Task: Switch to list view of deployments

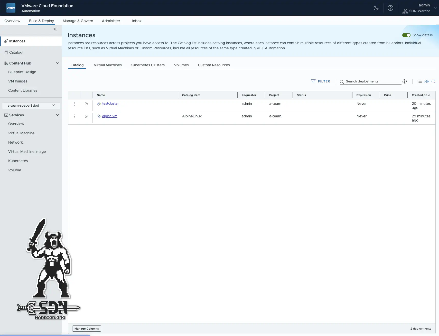Action: coord(420,81)
